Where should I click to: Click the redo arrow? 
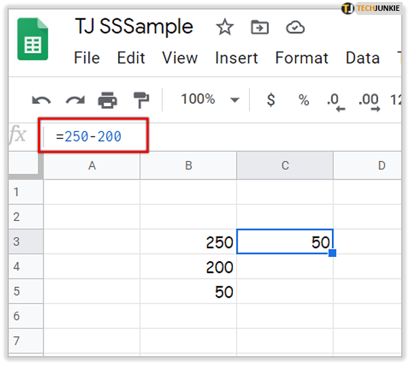pos(75,101)
